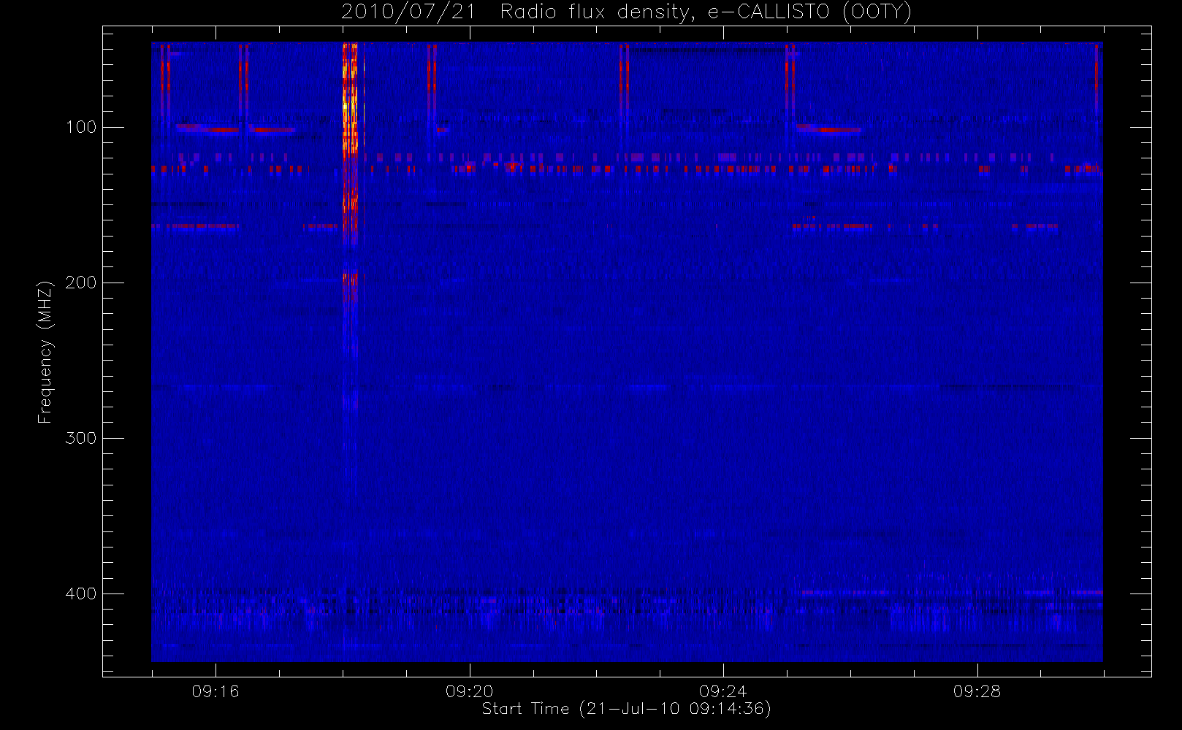Click the 100 frequency tick label

[x=80, y=127]
